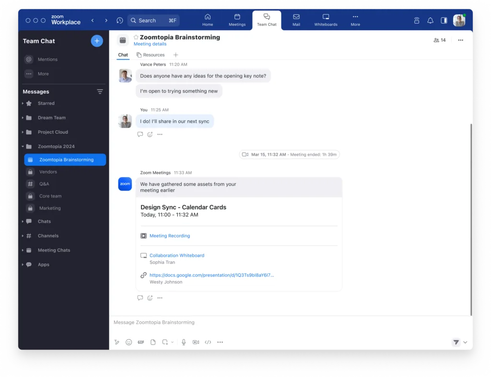Image resolution: width=491 pixels, height=377 pixels.
Task: Open the Q&A channel
Action: tap(44, 184)
